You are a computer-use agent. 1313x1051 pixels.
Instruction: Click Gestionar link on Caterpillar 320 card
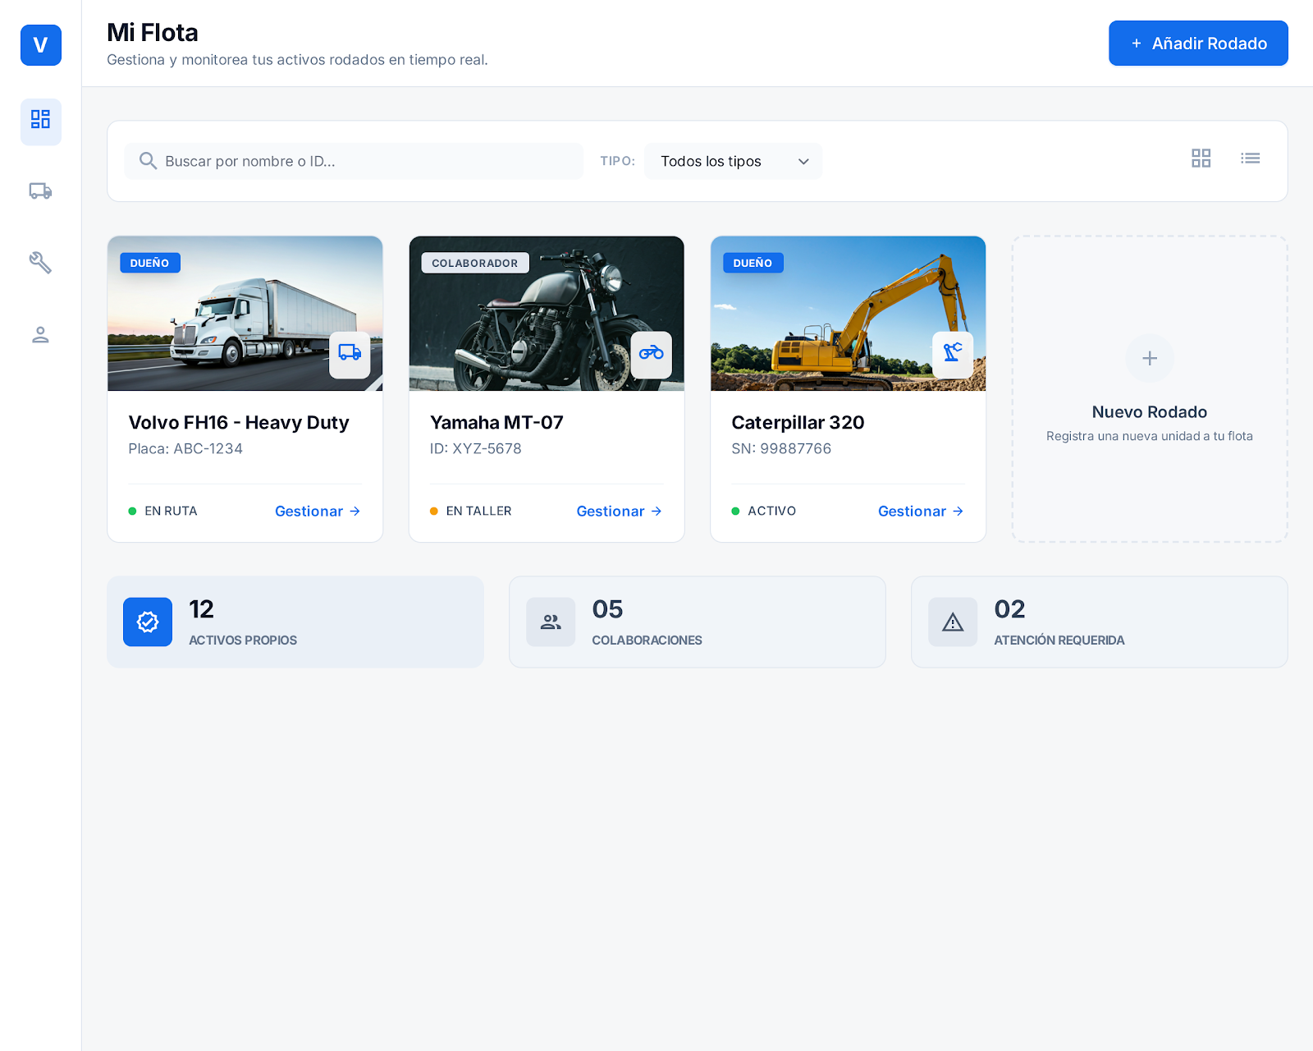click(x=920, y=512)
